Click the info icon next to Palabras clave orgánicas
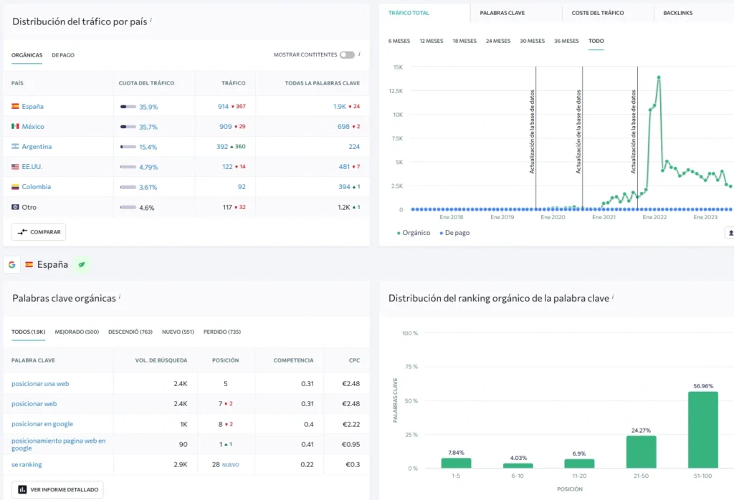Viewport: 734px width, 500px height. tap(120, 296)
